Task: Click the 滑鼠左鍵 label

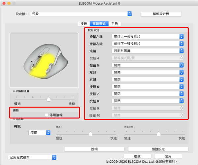Action: coord(96,37)
